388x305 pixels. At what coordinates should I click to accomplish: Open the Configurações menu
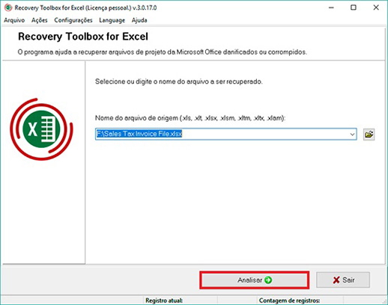tap(73, 20)
